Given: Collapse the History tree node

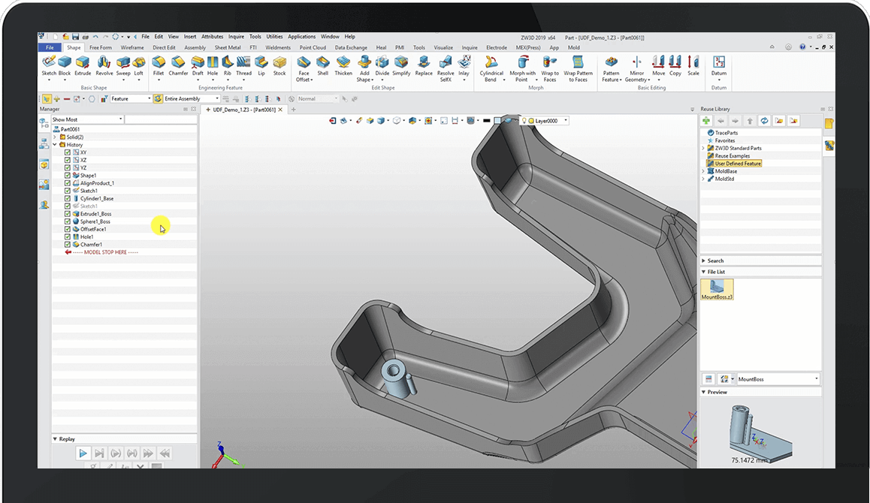Looking at the screenshot, I should (x=55, y=145).
